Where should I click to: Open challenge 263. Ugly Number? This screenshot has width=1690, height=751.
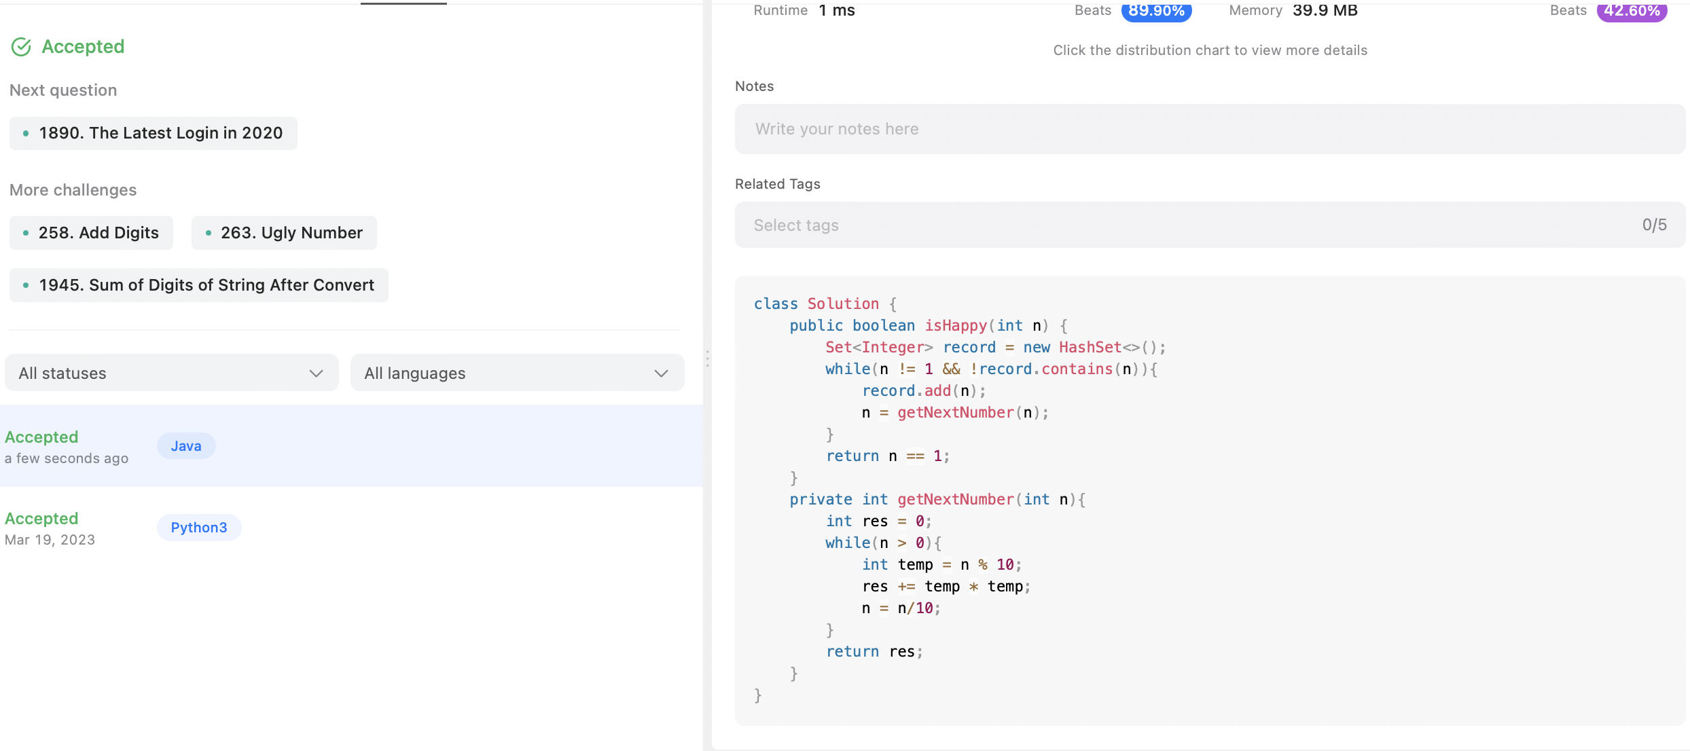[284, 233]
